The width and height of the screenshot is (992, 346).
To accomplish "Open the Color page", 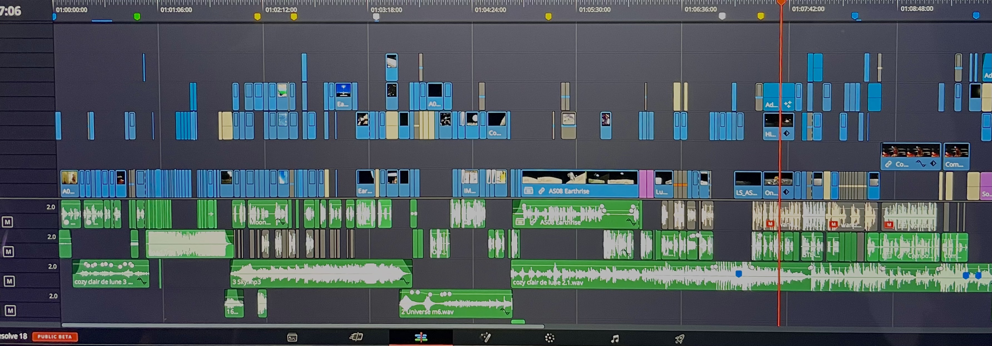I will [x=550, y=338].
